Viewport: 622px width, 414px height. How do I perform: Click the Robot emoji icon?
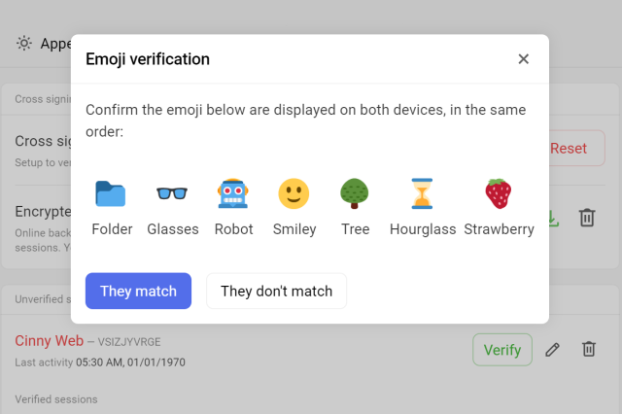233,193
